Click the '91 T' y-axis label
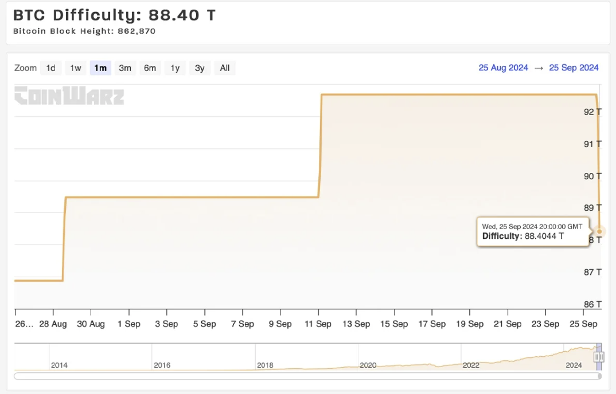 pyautogui.click(x=592, y=144)
